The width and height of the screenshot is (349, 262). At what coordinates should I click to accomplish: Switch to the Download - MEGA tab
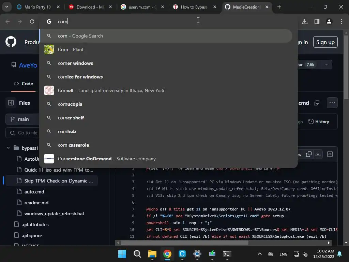tap(91, 7)
